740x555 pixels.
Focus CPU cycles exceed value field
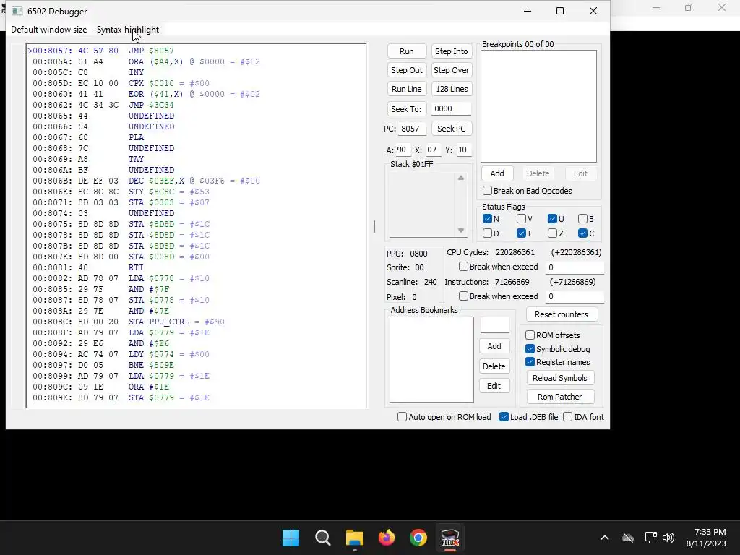coord(575,267)
